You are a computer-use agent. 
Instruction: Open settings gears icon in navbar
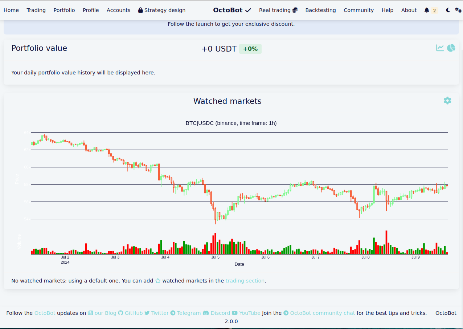458,10
